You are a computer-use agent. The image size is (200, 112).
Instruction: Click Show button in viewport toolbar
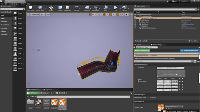click(48, 14)
